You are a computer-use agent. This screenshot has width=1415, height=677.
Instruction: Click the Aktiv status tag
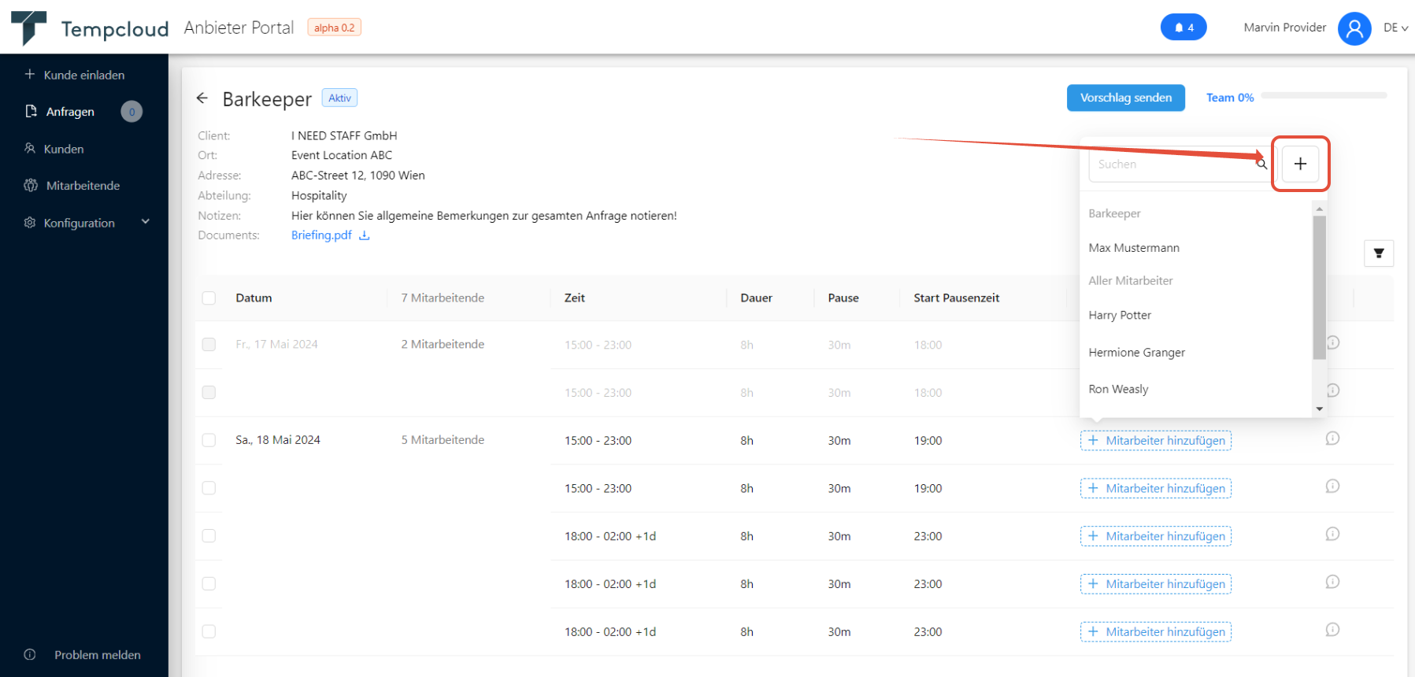(x=339, y=98)
